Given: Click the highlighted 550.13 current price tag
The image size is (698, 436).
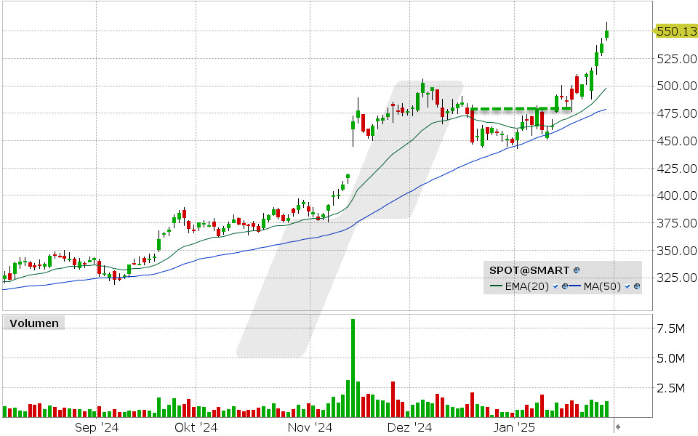Looking at the screenshot, I should point(677,31).
